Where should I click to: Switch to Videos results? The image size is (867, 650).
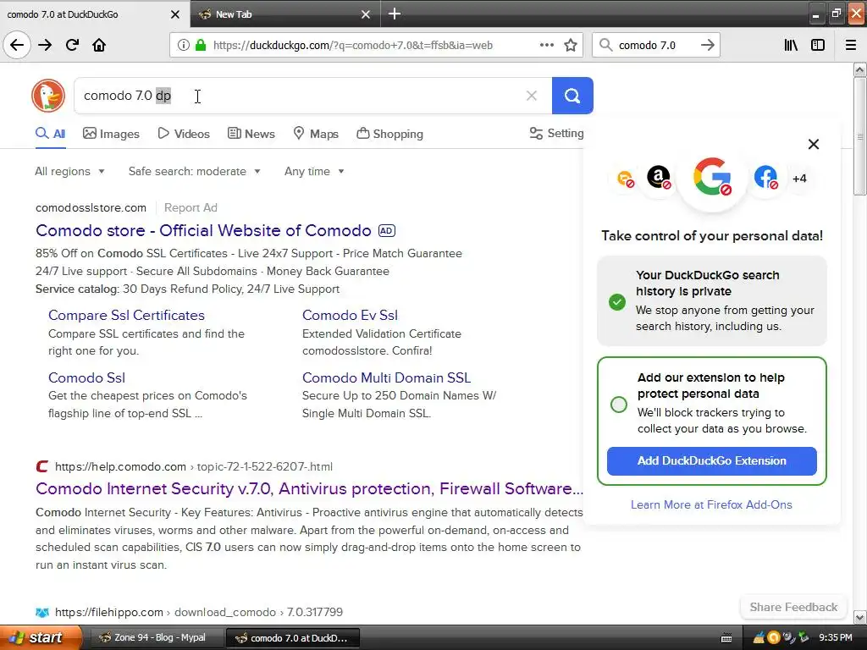[x=184, y=134]
